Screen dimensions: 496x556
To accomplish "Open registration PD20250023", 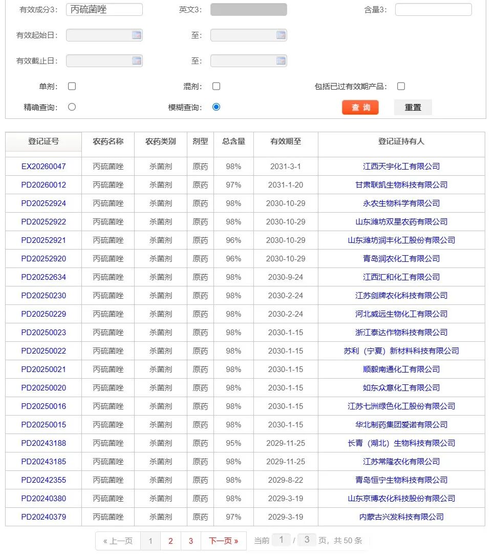I will 44,332.
